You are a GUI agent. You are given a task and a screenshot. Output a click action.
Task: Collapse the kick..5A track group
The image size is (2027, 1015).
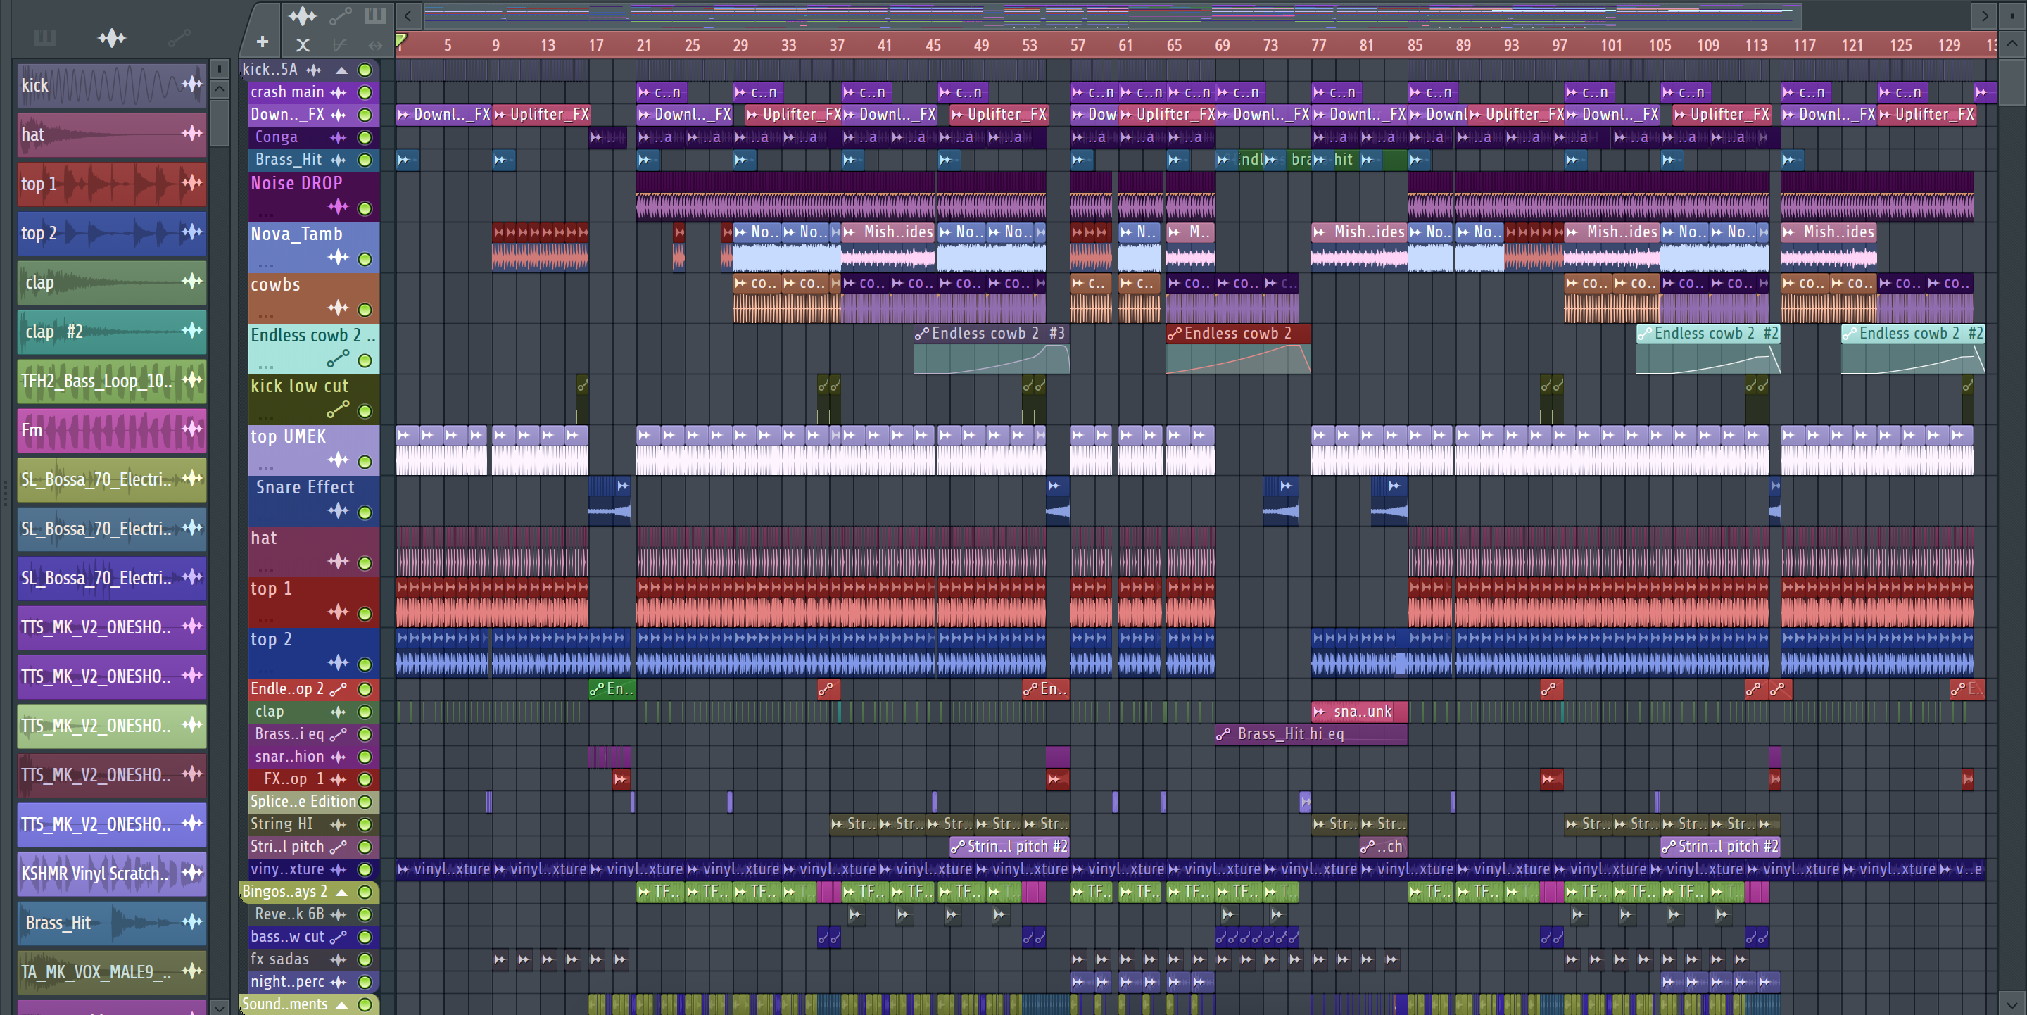pyautogui.click(x=341, y=70)
